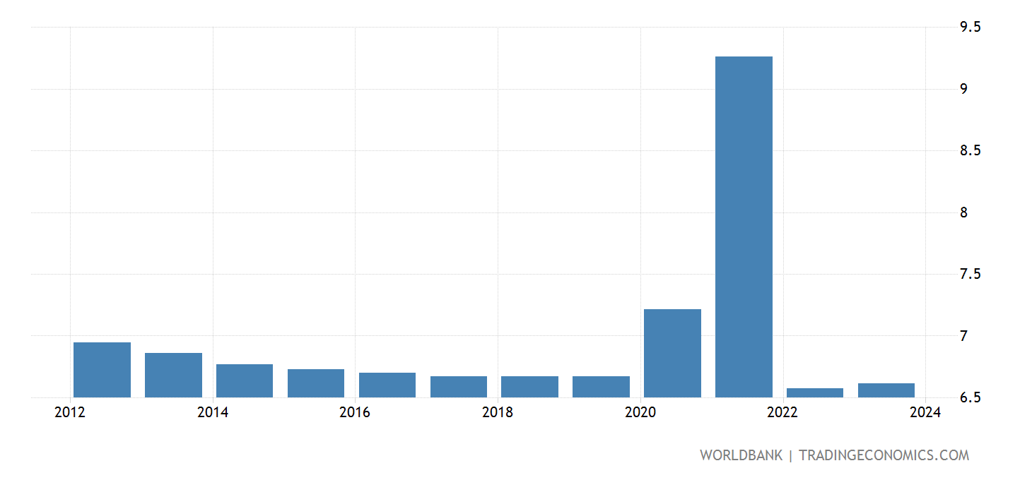Select the second bar just before 2014

coord(173,375)
